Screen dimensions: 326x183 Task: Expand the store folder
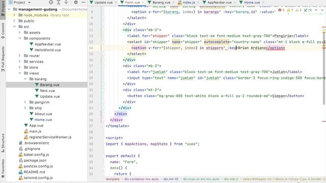pos(20,68)
